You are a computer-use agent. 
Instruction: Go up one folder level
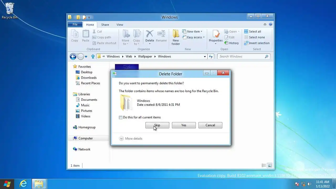(93, 56)
